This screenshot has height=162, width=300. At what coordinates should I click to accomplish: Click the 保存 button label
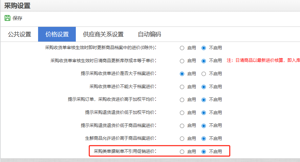pos(17,18)
